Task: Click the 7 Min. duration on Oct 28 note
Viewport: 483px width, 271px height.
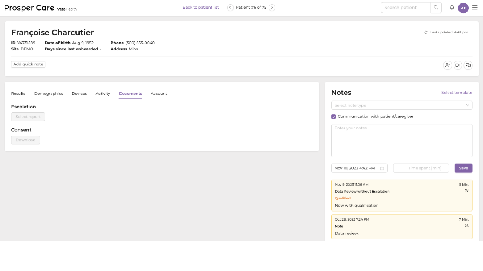Action: pos(464,219)
